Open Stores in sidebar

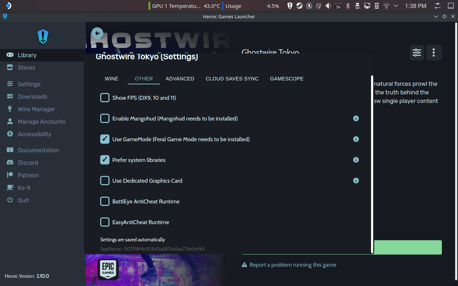[x=42, y=68]
